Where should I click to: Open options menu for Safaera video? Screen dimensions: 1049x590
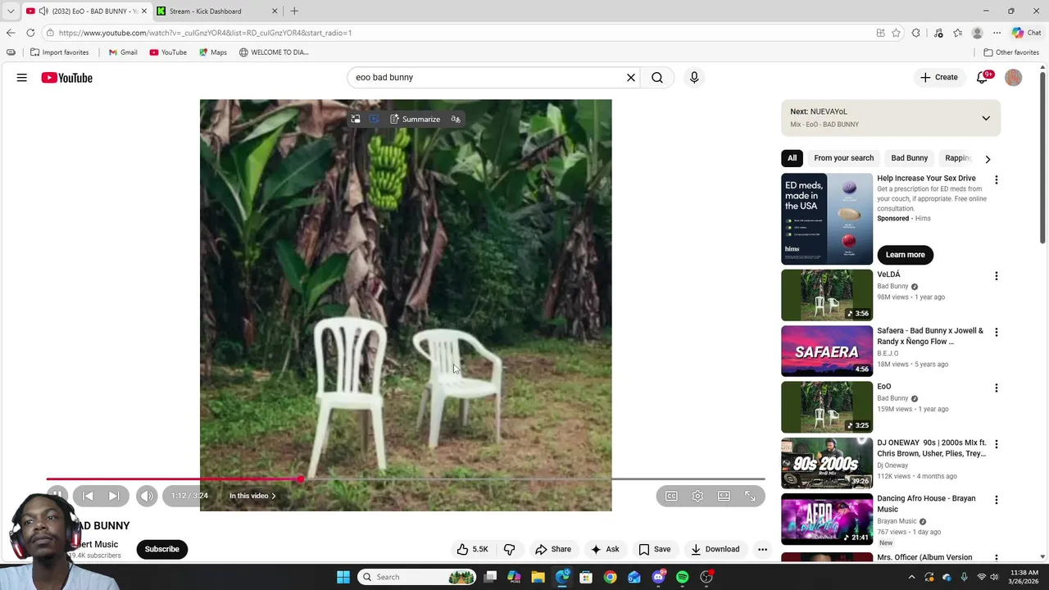pos(997,332)
